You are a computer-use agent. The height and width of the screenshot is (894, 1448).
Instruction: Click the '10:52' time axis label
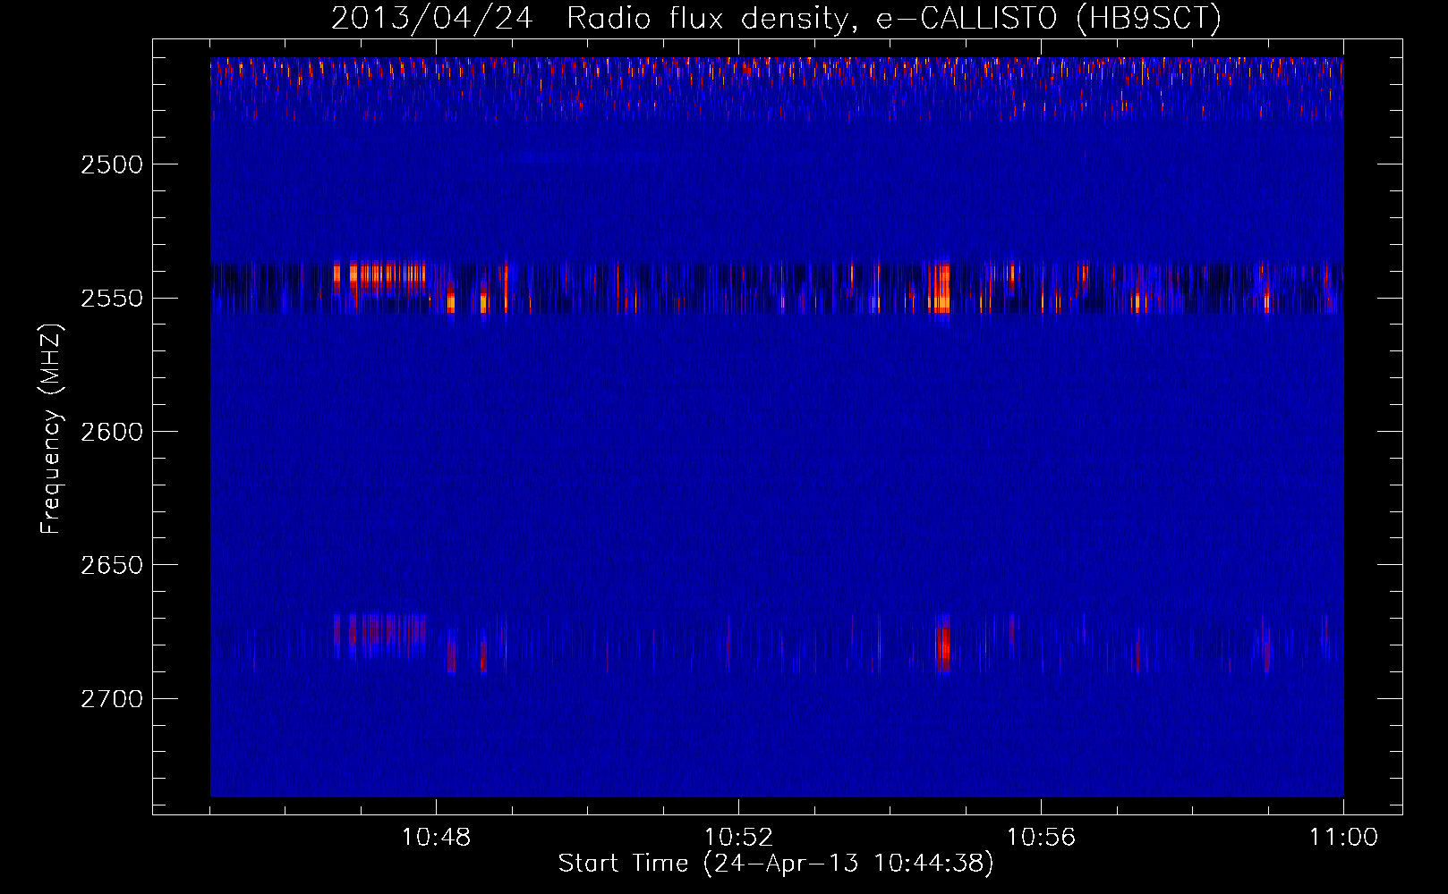(x=738, y=838)
